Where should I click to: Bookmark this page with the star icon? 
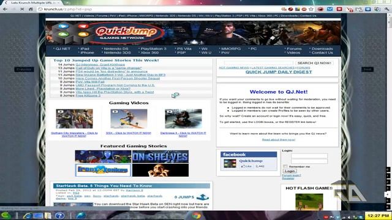311,9
